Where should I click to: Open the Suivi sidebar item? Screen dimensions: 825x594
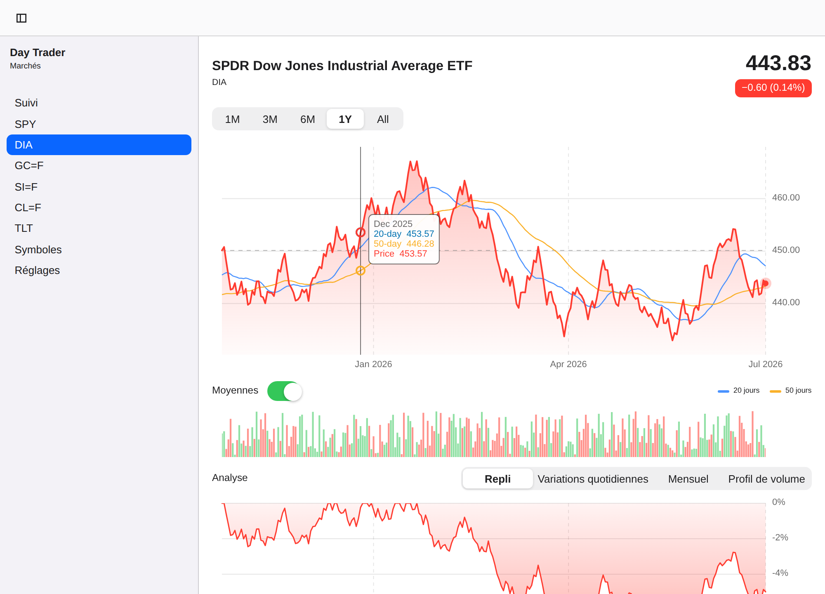point(99,103)
